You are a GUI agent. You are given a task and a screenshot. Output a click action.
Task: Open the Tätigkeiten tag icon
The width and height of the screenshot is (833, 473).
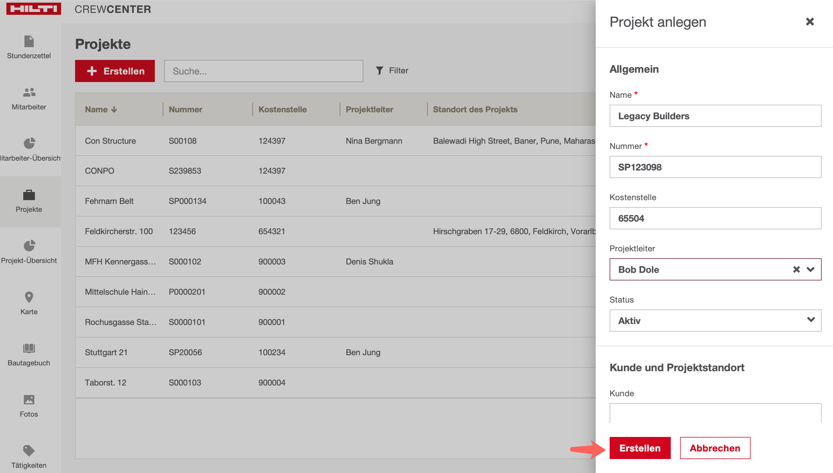(29, 451)
